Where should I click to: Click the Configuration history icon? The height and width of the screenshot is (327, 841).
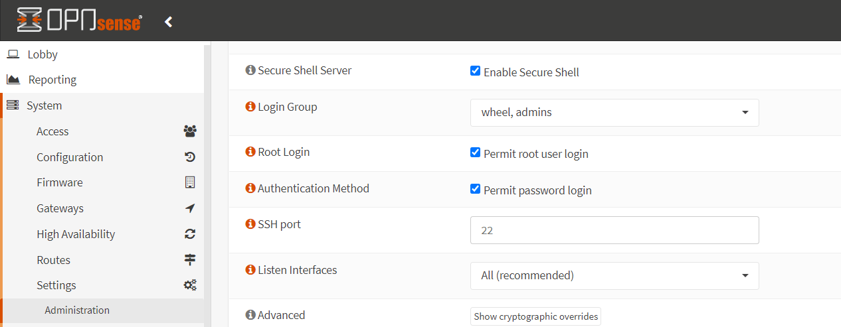tap(190, 157)
